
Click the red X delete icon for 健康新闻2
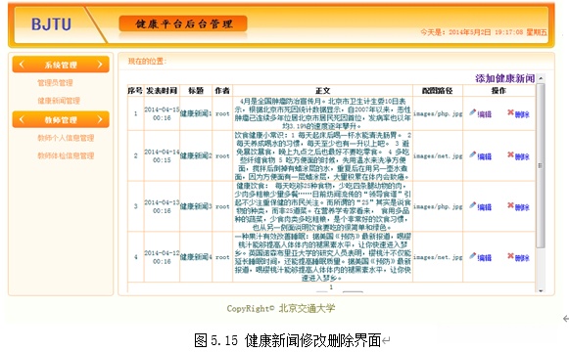click(510, 155)
